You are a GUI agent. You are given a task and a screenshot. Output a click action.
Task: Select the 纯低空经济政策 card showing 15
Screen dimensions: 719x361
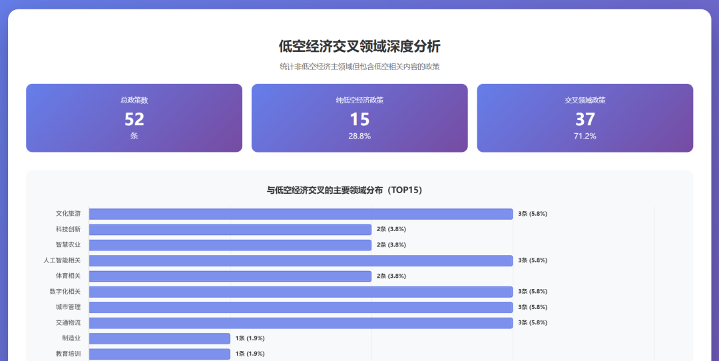click(x=359, y=118)
